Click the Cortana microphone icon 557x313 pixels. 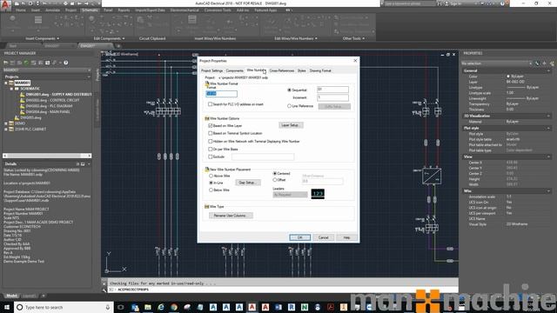pos(107,307)
